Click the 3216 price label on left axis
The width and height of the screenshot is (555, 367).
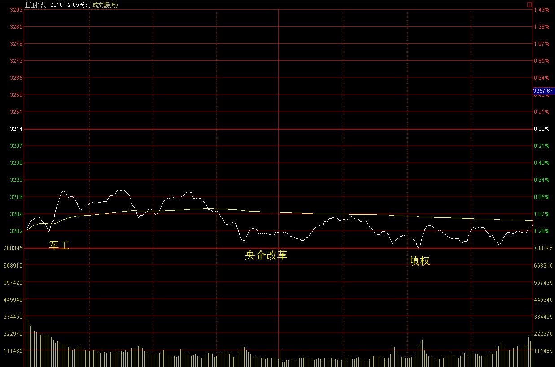coord(17,197)
